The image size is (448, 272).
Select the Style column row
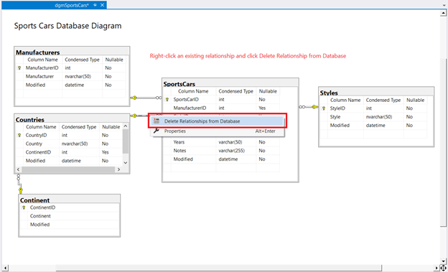[x=373, y=117]
